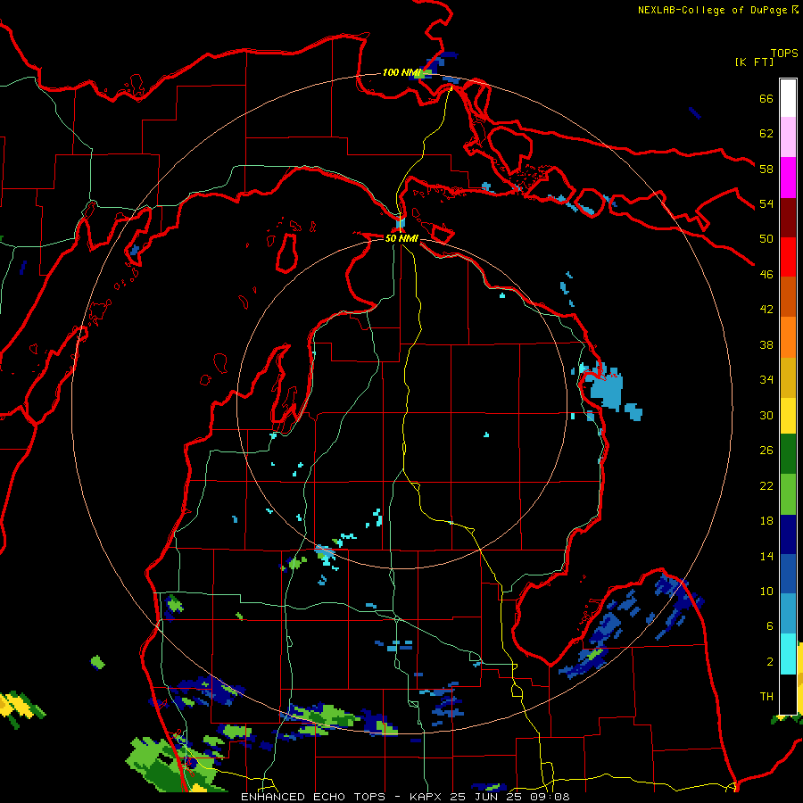Click the light blue legend swatch

click(x=788, y=614)
